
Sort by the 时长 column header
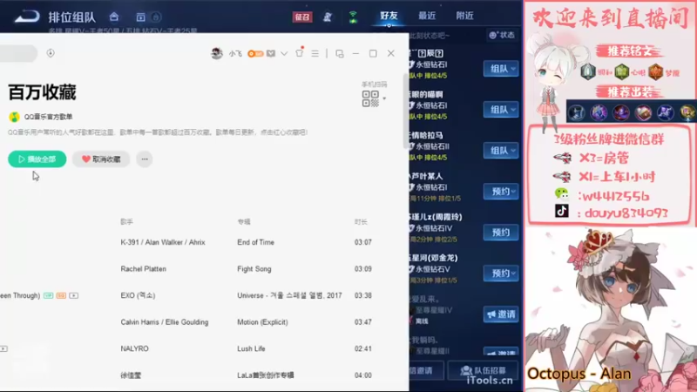pyautogui.click(x=361, y=222)
